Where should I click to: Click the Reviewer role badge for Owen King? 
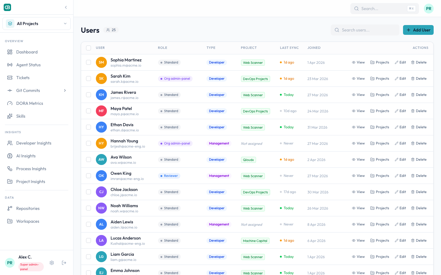click(x=169, y=176)
